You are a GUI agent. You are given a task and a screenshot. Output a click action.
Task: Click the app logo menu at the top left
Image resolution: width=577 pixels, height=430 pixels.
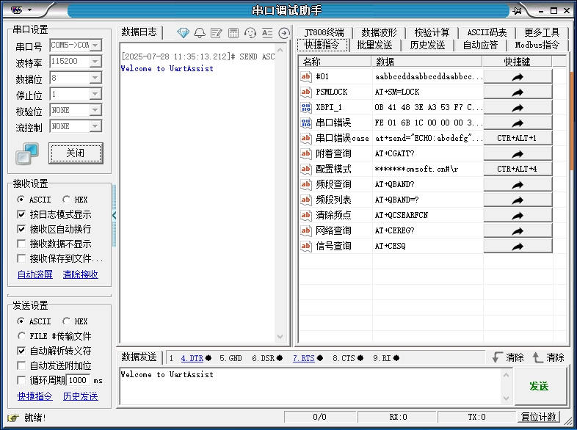(17, 10)
